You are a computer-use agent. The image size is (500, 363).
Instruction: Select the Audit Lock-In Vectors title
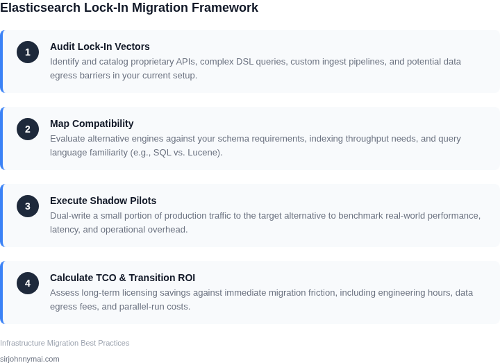point(100,47)
